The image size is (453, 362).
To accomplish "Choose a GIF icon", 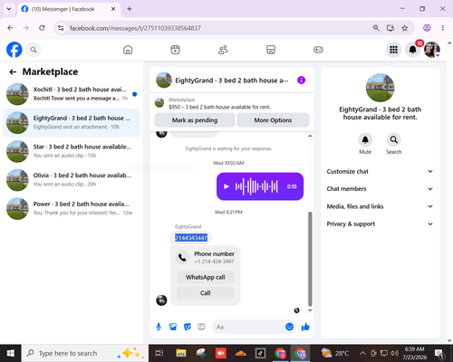I will tap(201, 327).
